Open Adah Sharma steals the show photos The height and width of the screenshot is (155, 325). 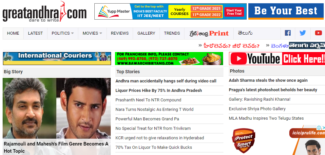tap(268, 80)
